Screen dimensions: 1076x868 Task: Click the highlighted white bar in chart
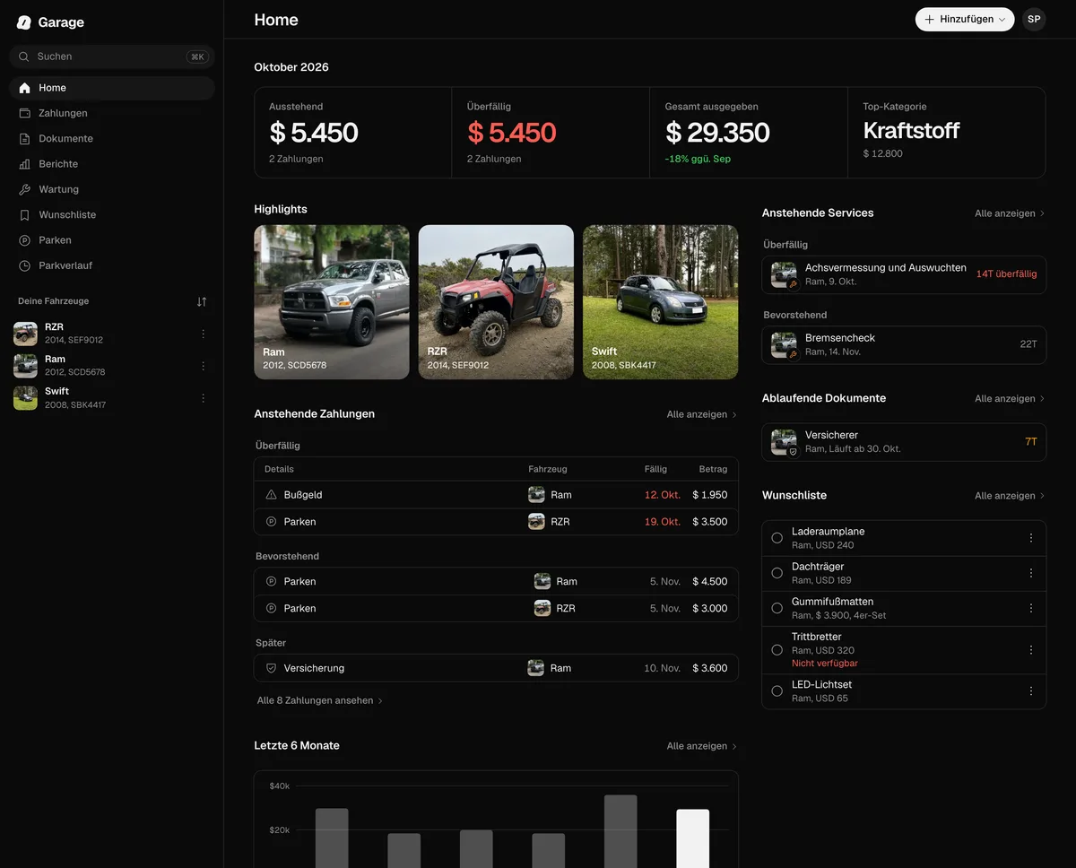692,838
